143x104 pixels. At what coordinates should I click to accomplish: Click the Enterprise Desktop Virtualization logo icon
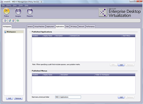103,13
